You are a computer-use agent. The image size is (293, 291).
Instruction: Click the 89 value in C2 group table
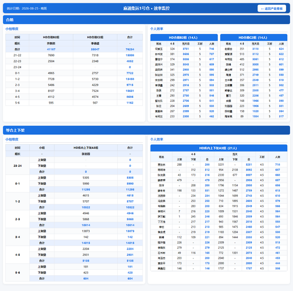(x=242, y=117)
